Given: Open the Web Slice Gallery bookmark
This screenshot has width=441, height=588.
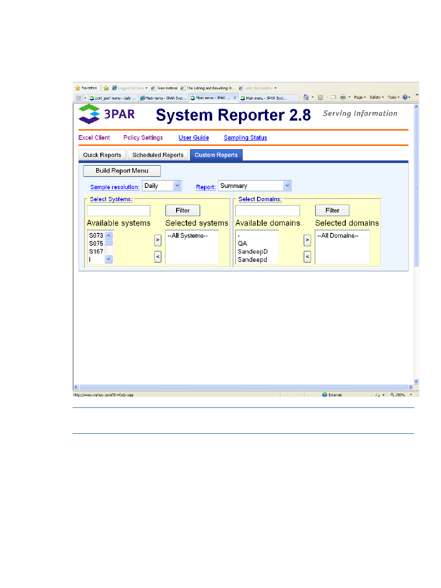Looking at the screenshot, I should (257, 88).
